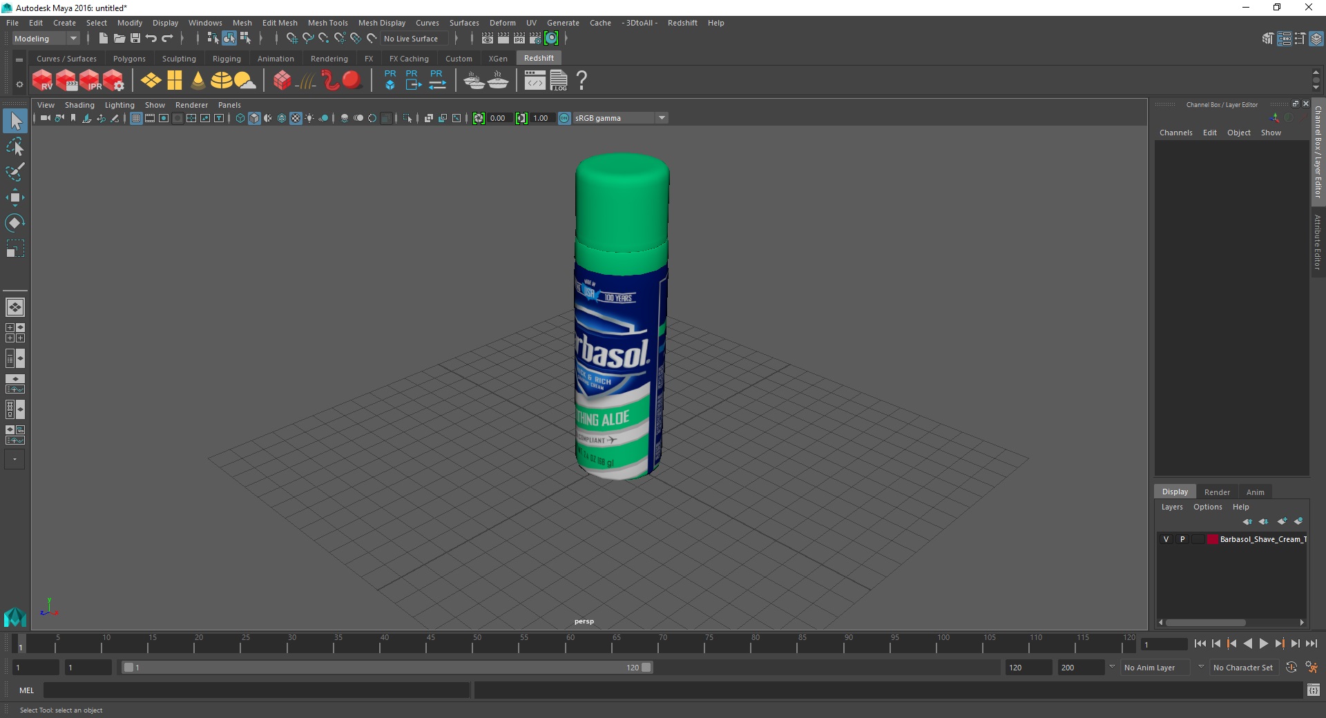This screenshot has width=1326, height=718.
Task: Activate the Move tool
Action: pos(15,197)
